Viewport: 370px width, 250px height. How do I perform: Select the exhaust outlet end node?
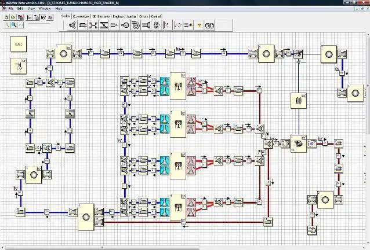click(313, 230)
